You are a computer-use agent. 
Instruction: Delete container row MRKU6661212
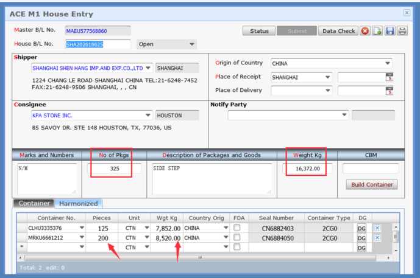pyautogui.click(x=377, y=238)
